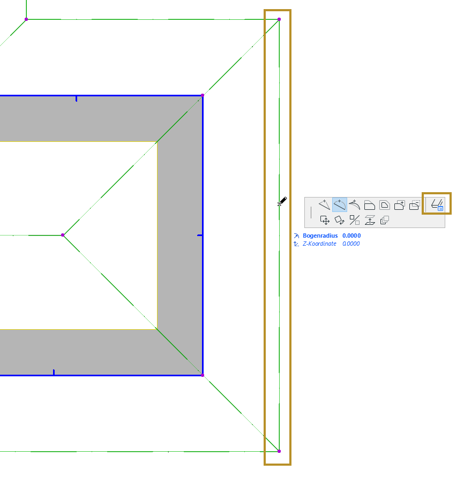464x478 pixels.
Task: Select the Elevate icon in pet palette
Action: point(369,220)
